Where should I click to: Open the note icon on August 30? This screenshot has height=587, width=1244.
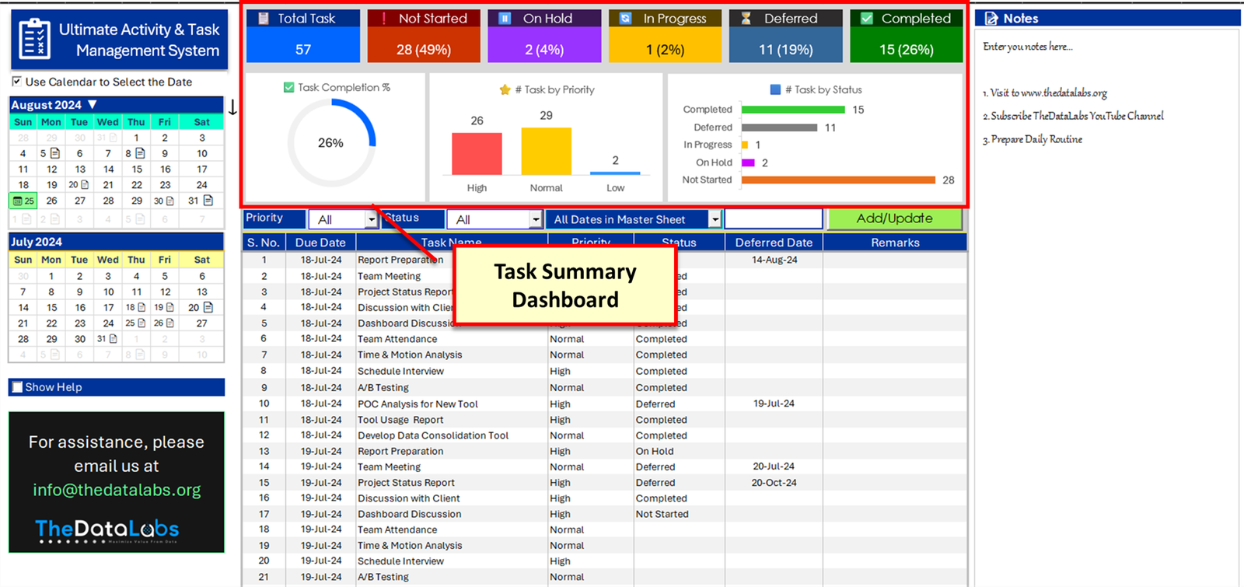pyautogui.click(x=169, y=201)
